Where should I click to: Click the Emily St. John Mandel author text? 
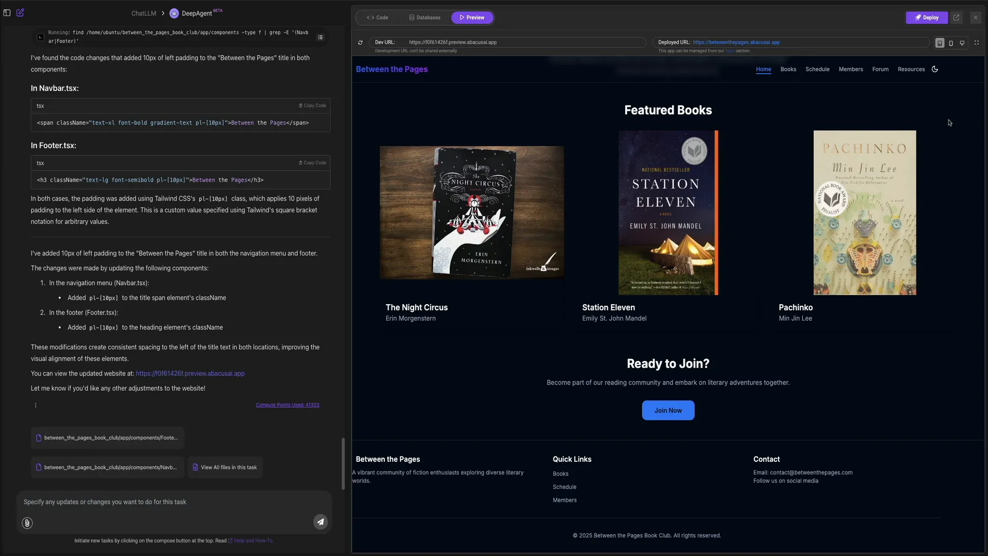pyautogui.click(x=614, y=319)
